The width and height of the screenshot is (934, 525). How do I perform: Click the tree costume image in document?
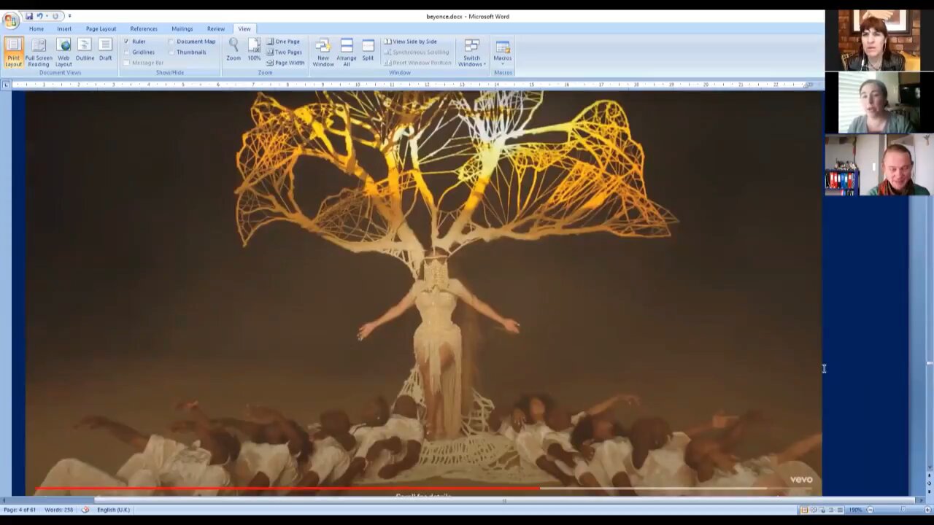pyautogui.click(x=424, y=293)
